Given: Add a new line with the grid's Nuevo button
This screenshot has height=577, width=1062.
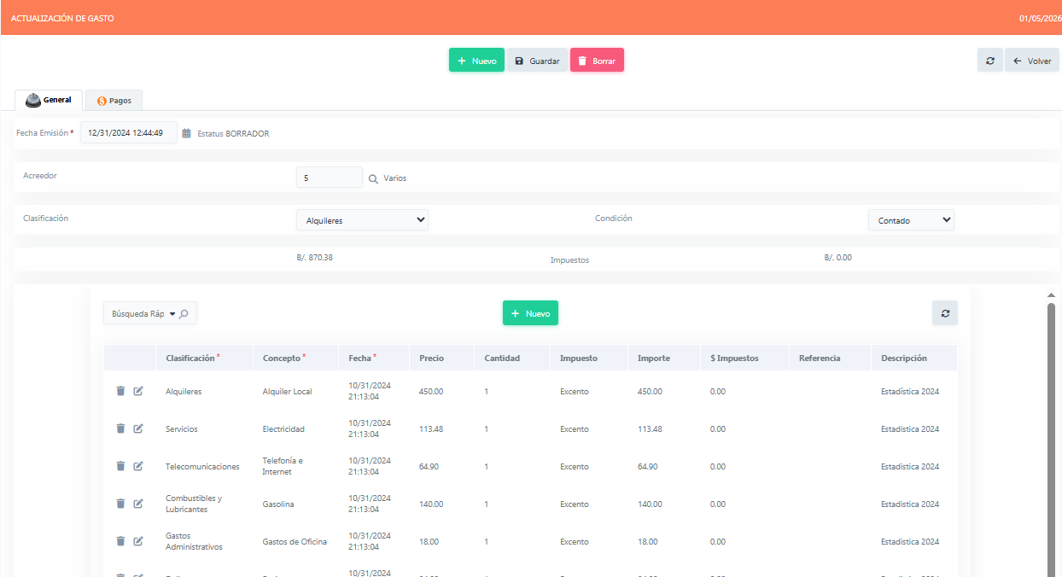Looking at the screenshot, I should 529,313.
